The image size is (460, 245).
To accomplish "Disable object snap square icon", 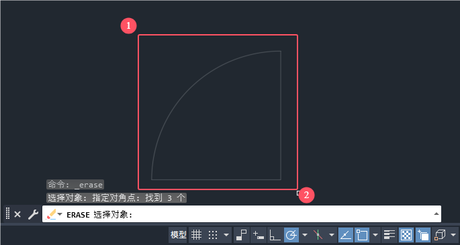I will (362, 235).
